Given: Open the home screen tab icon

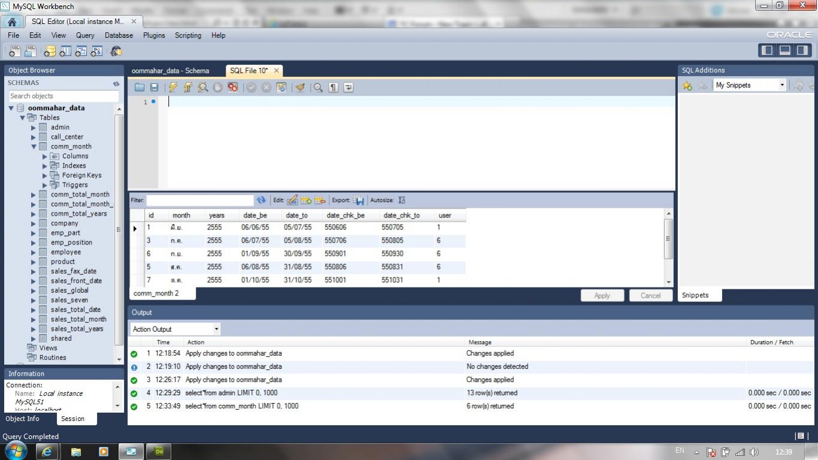Looking at the screenshot, I should coord(12,22).
